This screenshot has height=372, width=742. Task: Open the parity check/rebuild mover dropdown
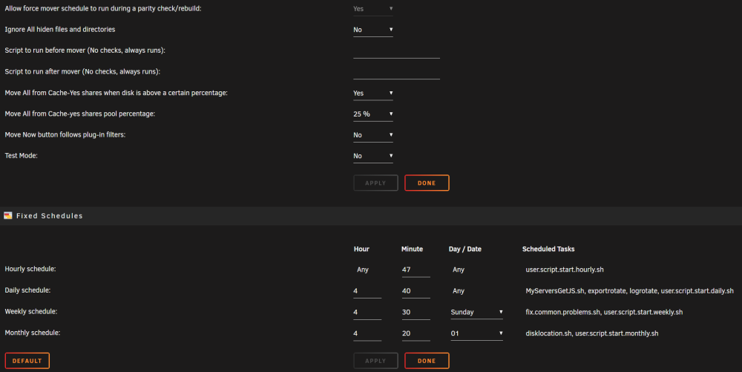[373, 9]
